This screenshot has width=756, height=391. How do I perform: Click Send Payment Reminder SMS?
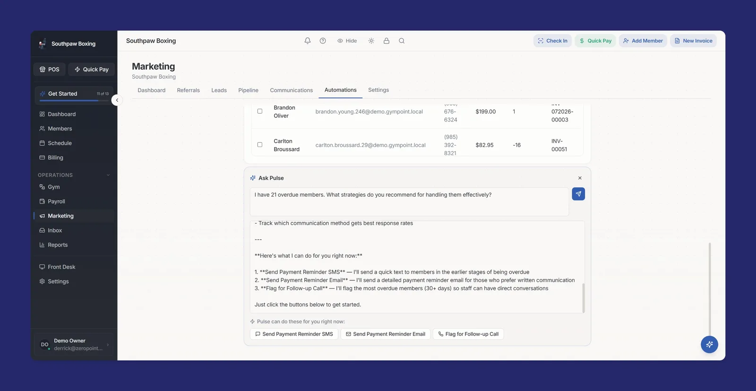(294, 334)
